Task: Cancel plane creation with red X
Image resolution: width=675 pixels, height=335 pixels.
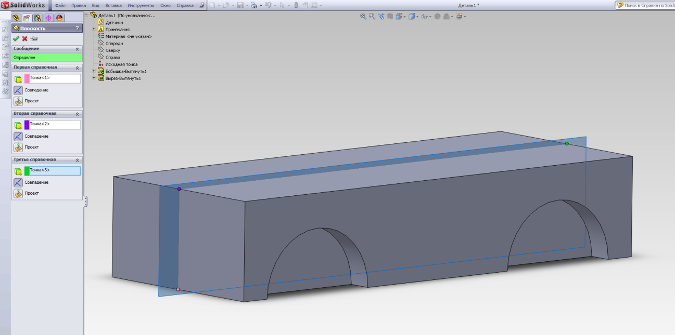Action: 24,39
